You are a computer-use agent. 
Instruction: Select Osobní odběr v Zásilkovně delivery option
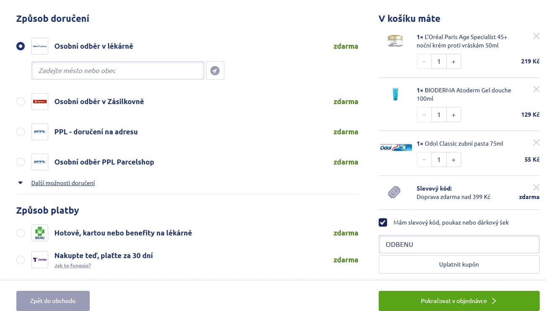coord(21,102)
